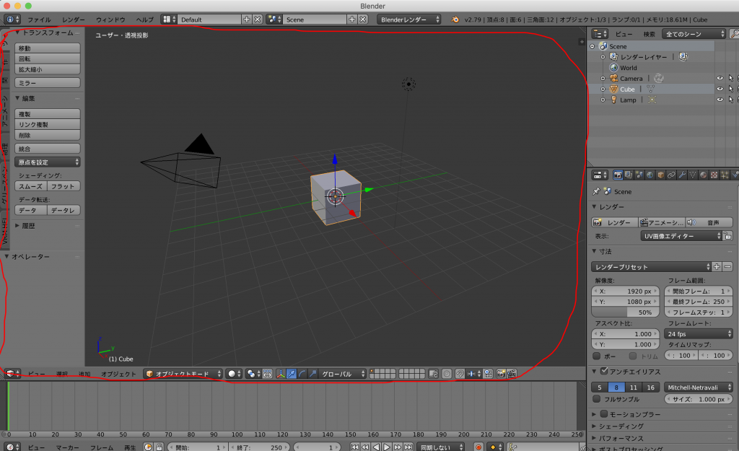Add a new screen layout

pos(247,19)
